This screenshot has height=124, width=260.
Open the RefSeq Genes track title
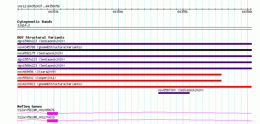(30, 106)
